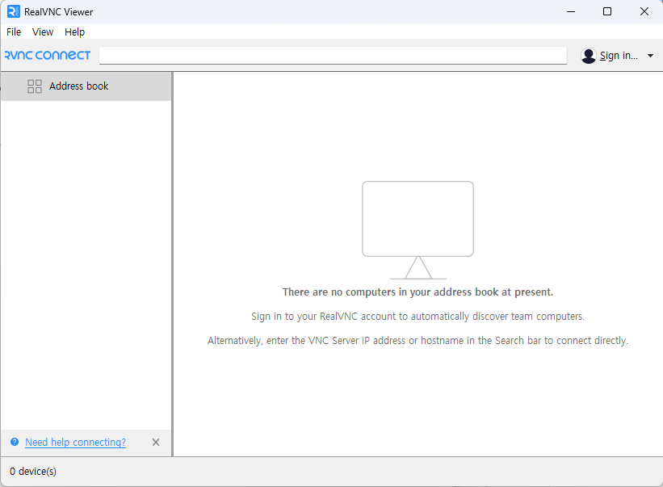Viewport: 663px width, 487px height.
Task: Open the Need help connecting? link
Action: pyautogui.click(x=75, y=443)
